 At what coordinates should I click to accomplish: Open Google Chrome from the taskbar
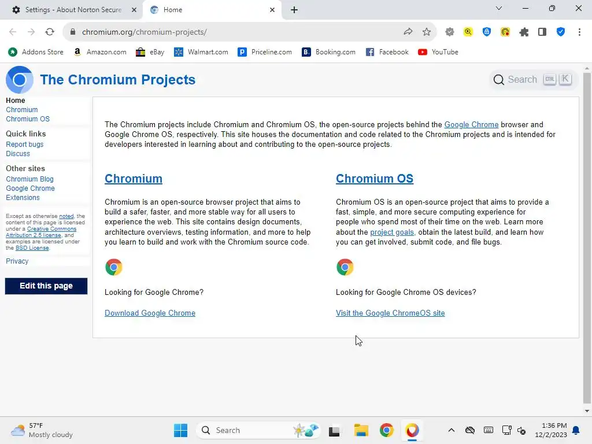387,430
